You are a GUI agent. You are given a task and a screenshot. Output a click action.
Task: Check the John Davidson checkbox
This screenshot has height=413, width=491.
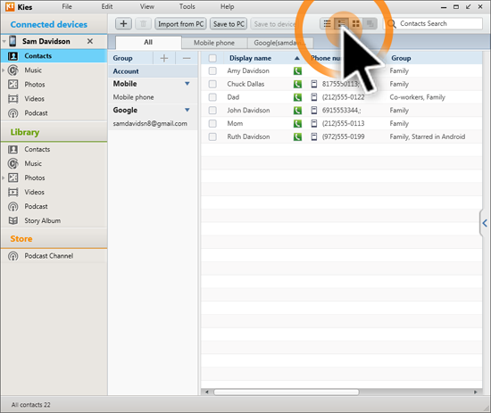point(212,111)
